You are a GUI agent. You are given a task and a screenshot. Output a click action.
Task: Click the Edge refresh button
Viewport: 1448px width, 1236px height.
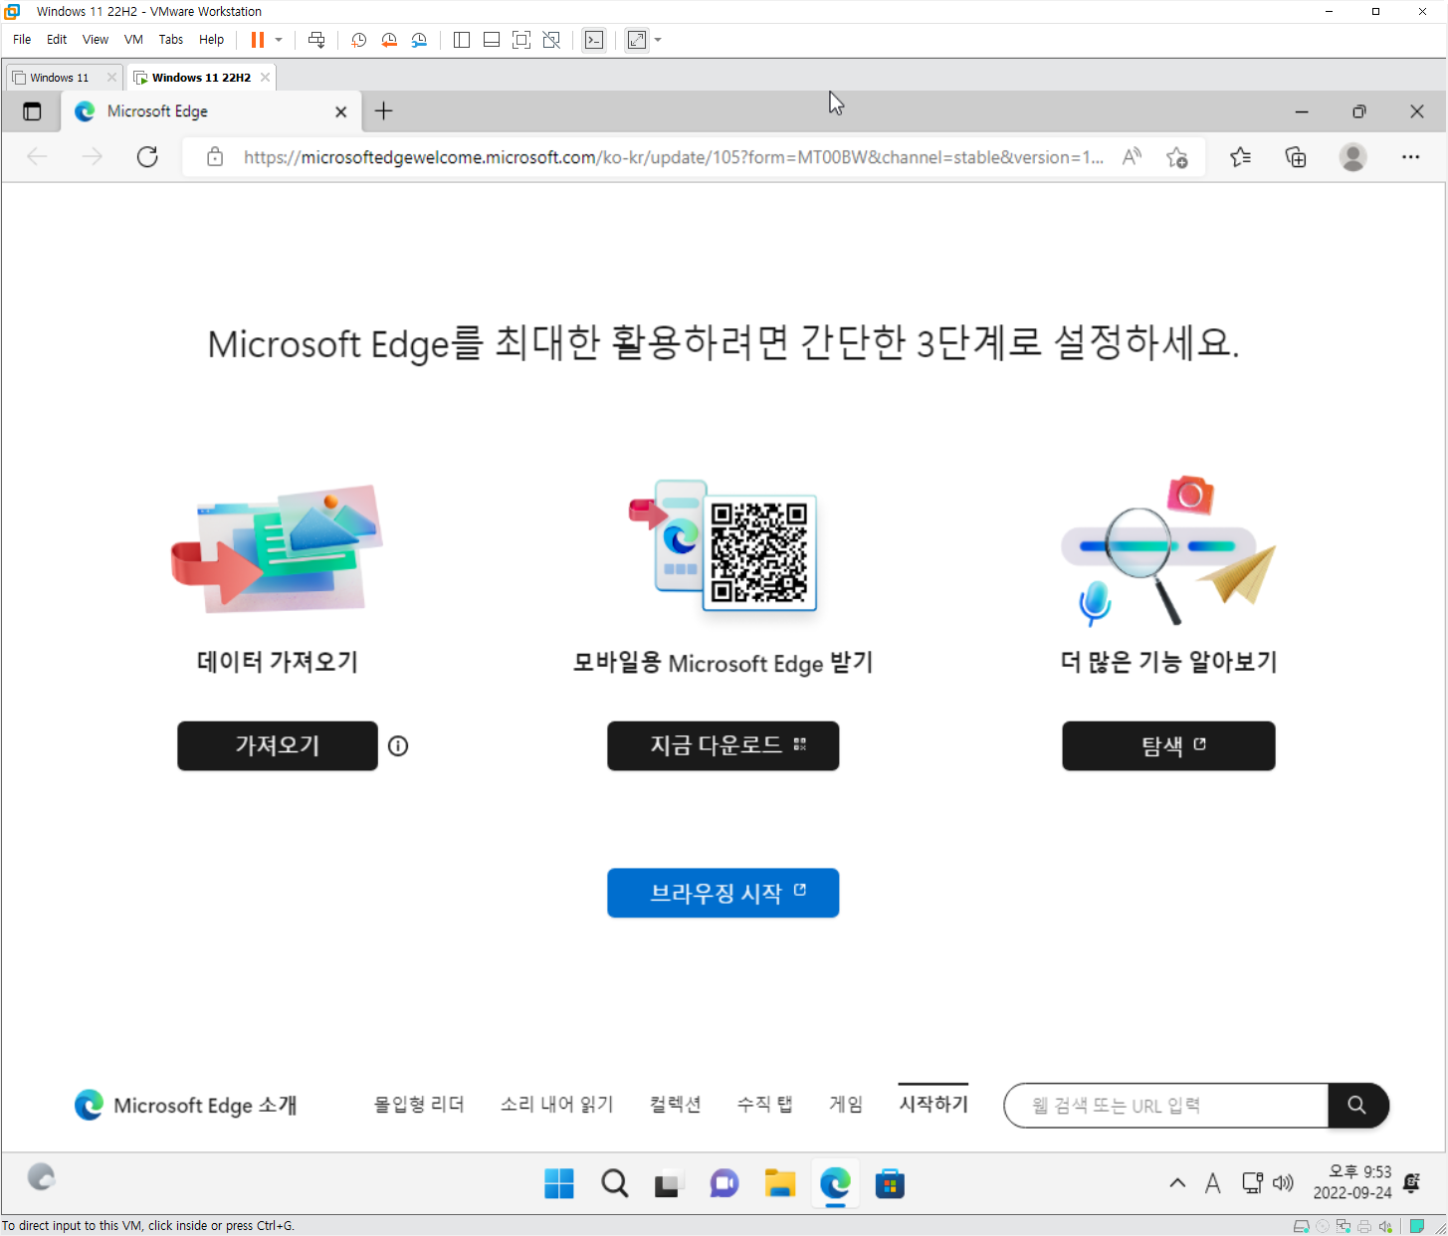pos(147,157)
